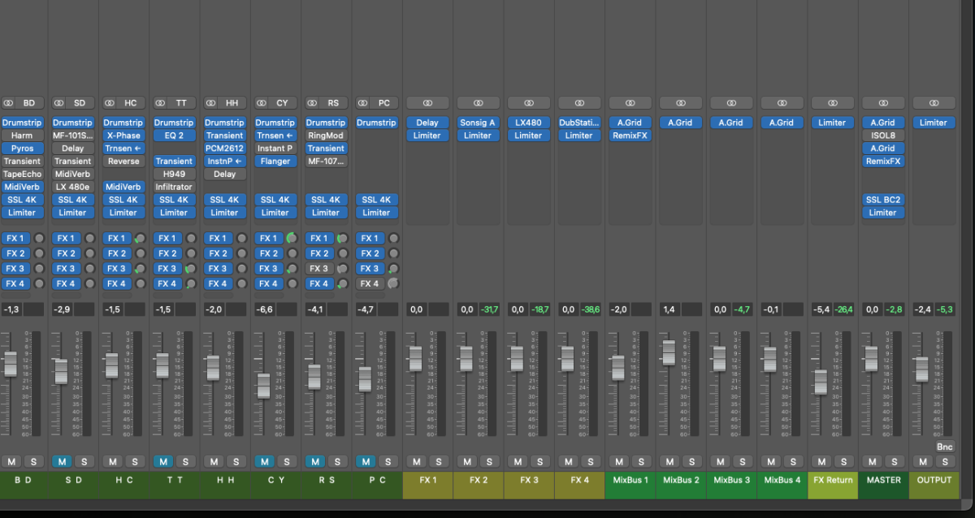Unmute the SD channel
Viewport: 975px width, 518px height.
[62, 461]
